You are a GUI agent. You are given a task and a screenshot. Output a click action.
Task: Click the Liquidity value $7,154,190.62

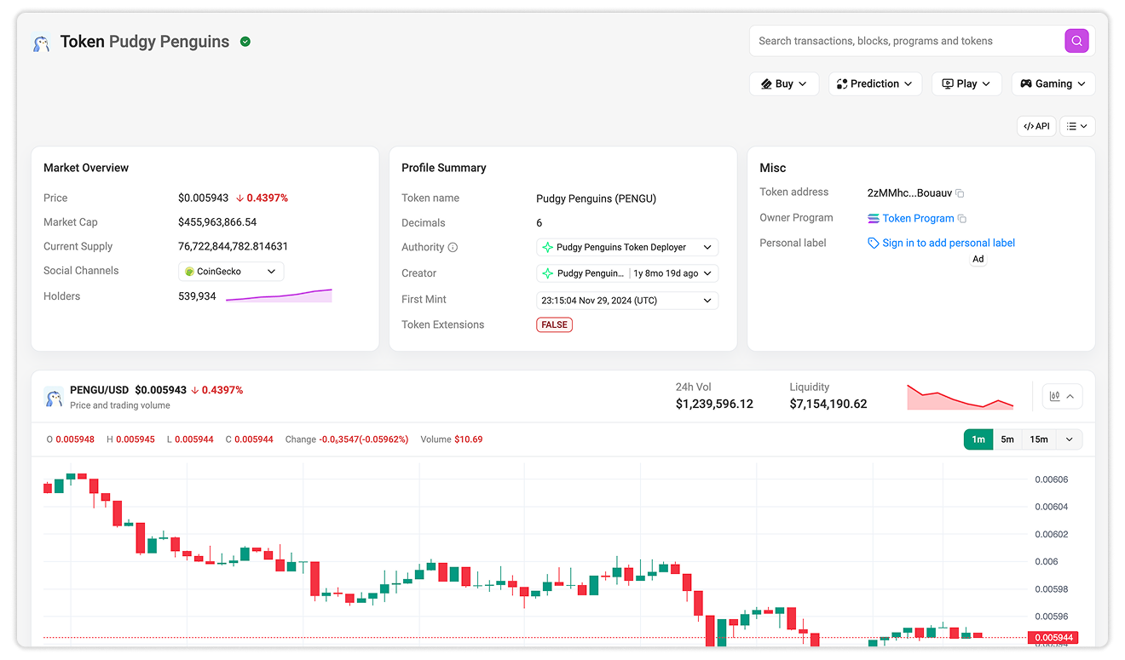(828, 404)
